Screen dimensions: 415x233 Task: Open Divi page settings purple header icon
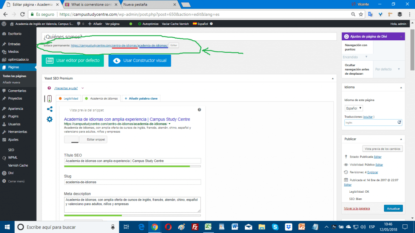346,37
